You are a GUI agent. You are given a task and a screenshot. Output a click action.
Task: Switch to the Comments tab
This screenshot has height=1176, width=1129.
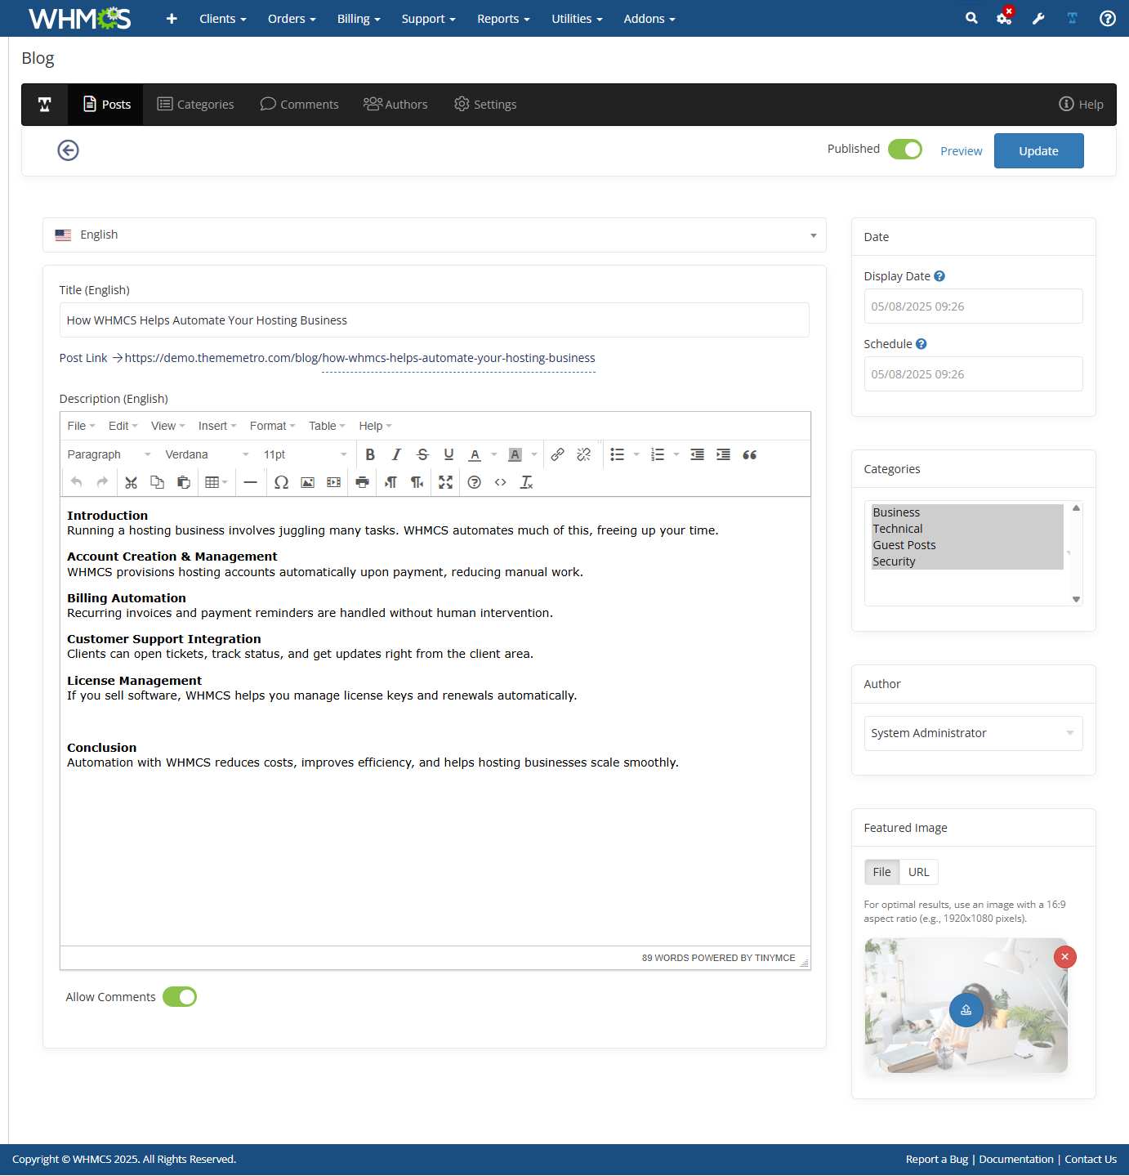299,105
